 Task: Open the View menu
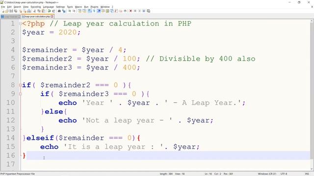pyautogui.click(x=26, y=7)
